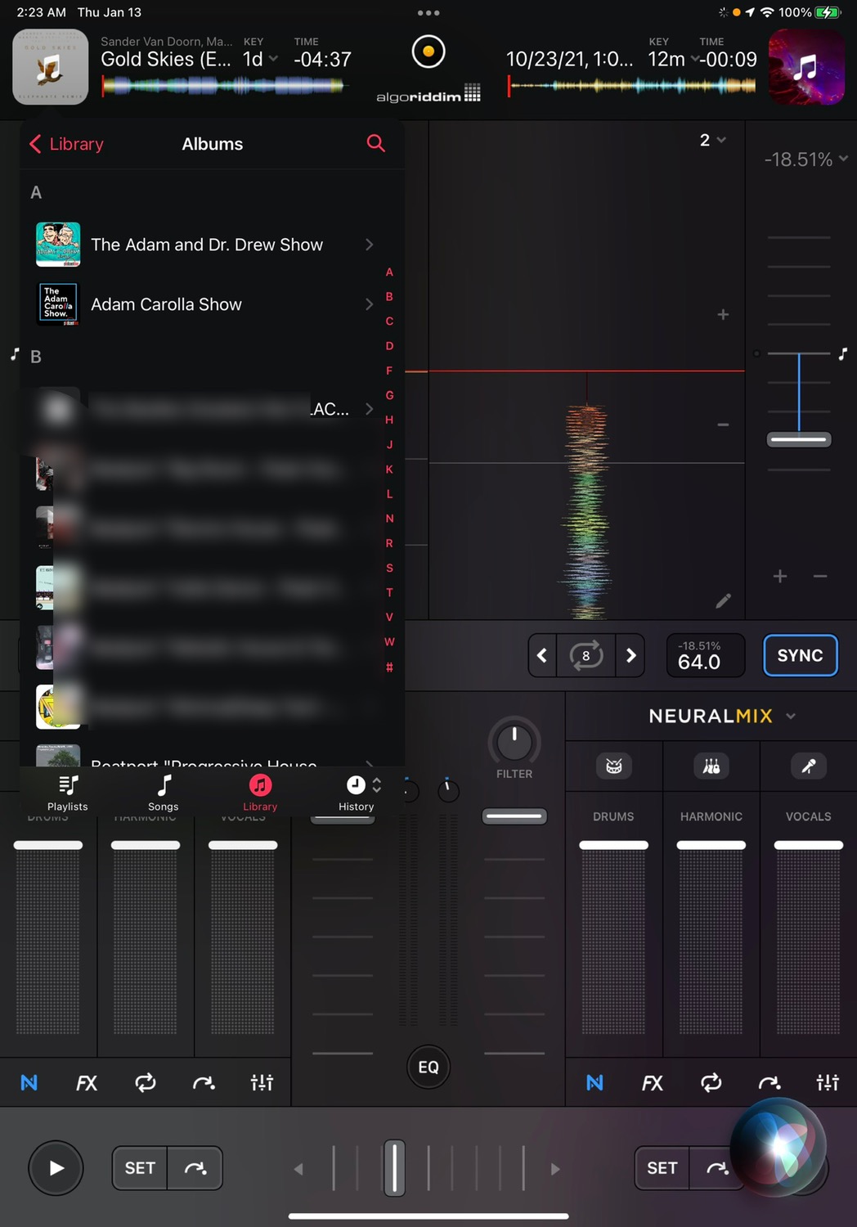
Task: Change History sort with the up-down chevron
Action: [x=376, y=785]
